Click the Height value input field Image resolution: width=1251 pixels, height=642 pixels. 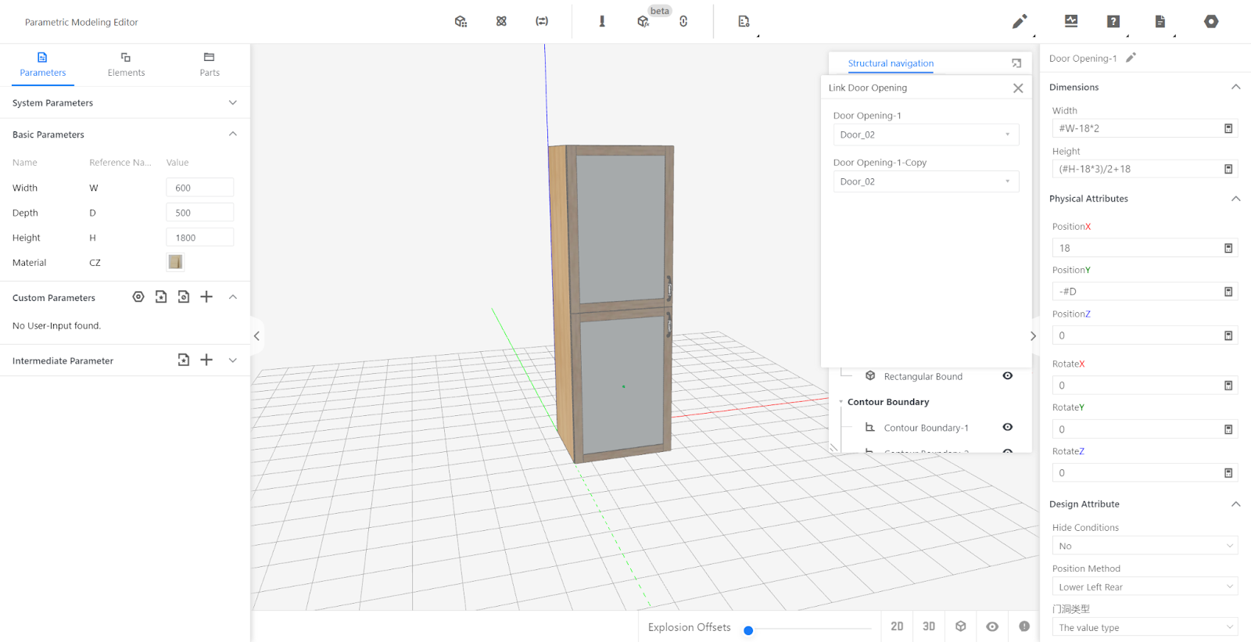click(199, 238)
